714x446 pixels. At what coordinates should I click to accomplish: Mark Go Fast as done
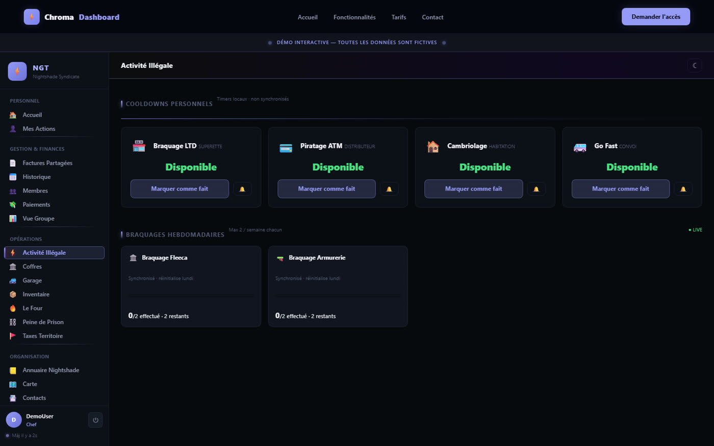coord(621,189)
